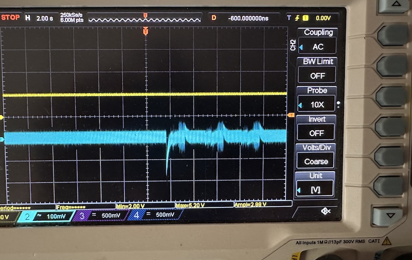Click the yellow trigger source 1 badge
Image resolution: width=412 pixels, height=260 pixels.
[305, 18]
